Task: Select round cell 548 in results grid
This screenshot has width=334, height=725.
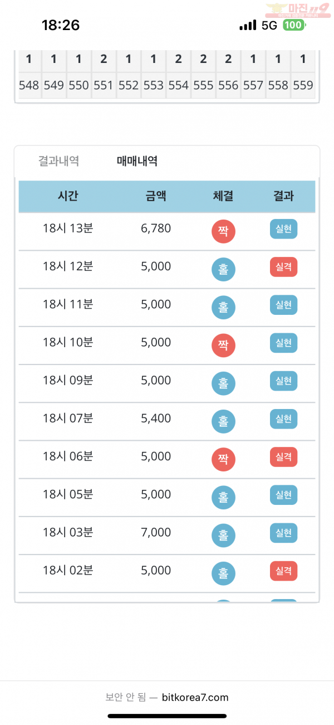Action: pyautogui.click(x=30, y=85)
